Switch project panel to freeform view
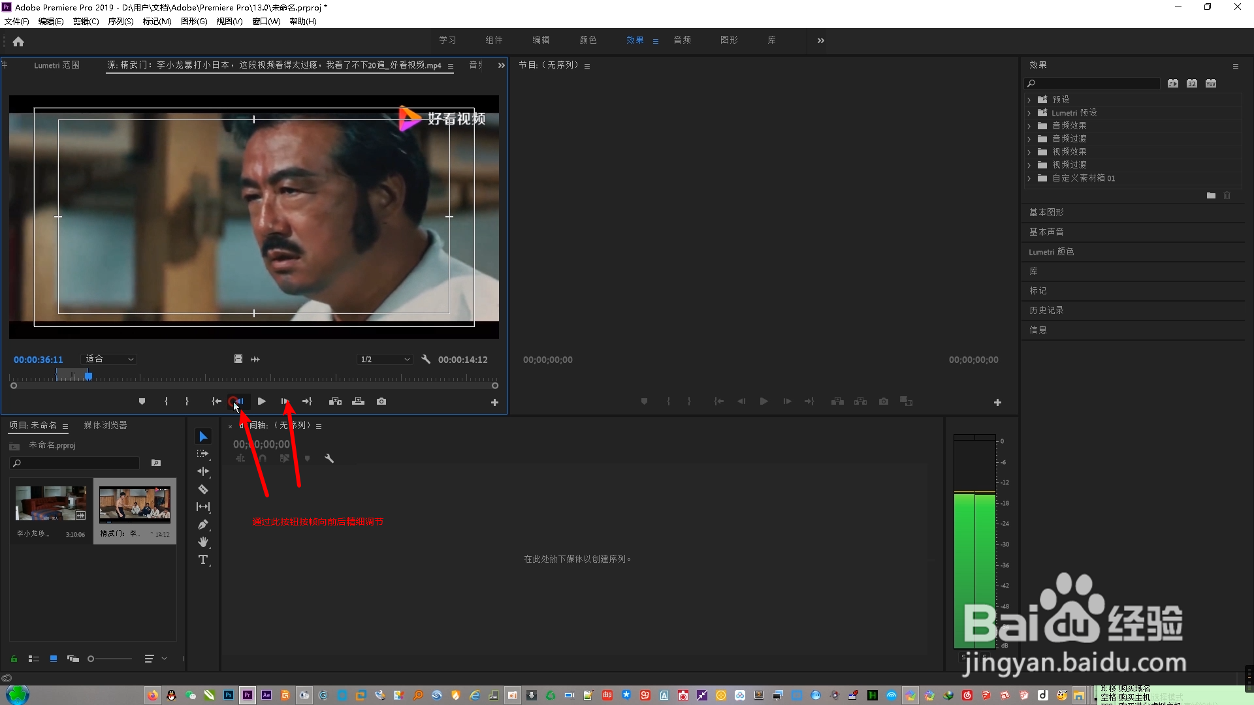 click(73, 659)
